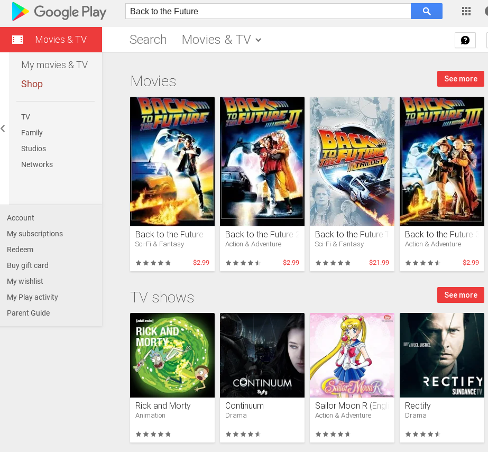Image resolution: width=488 pixels, height=452 pixels.
Task: Click the Movies & TV film strip icon
Action: coord(17,40)
